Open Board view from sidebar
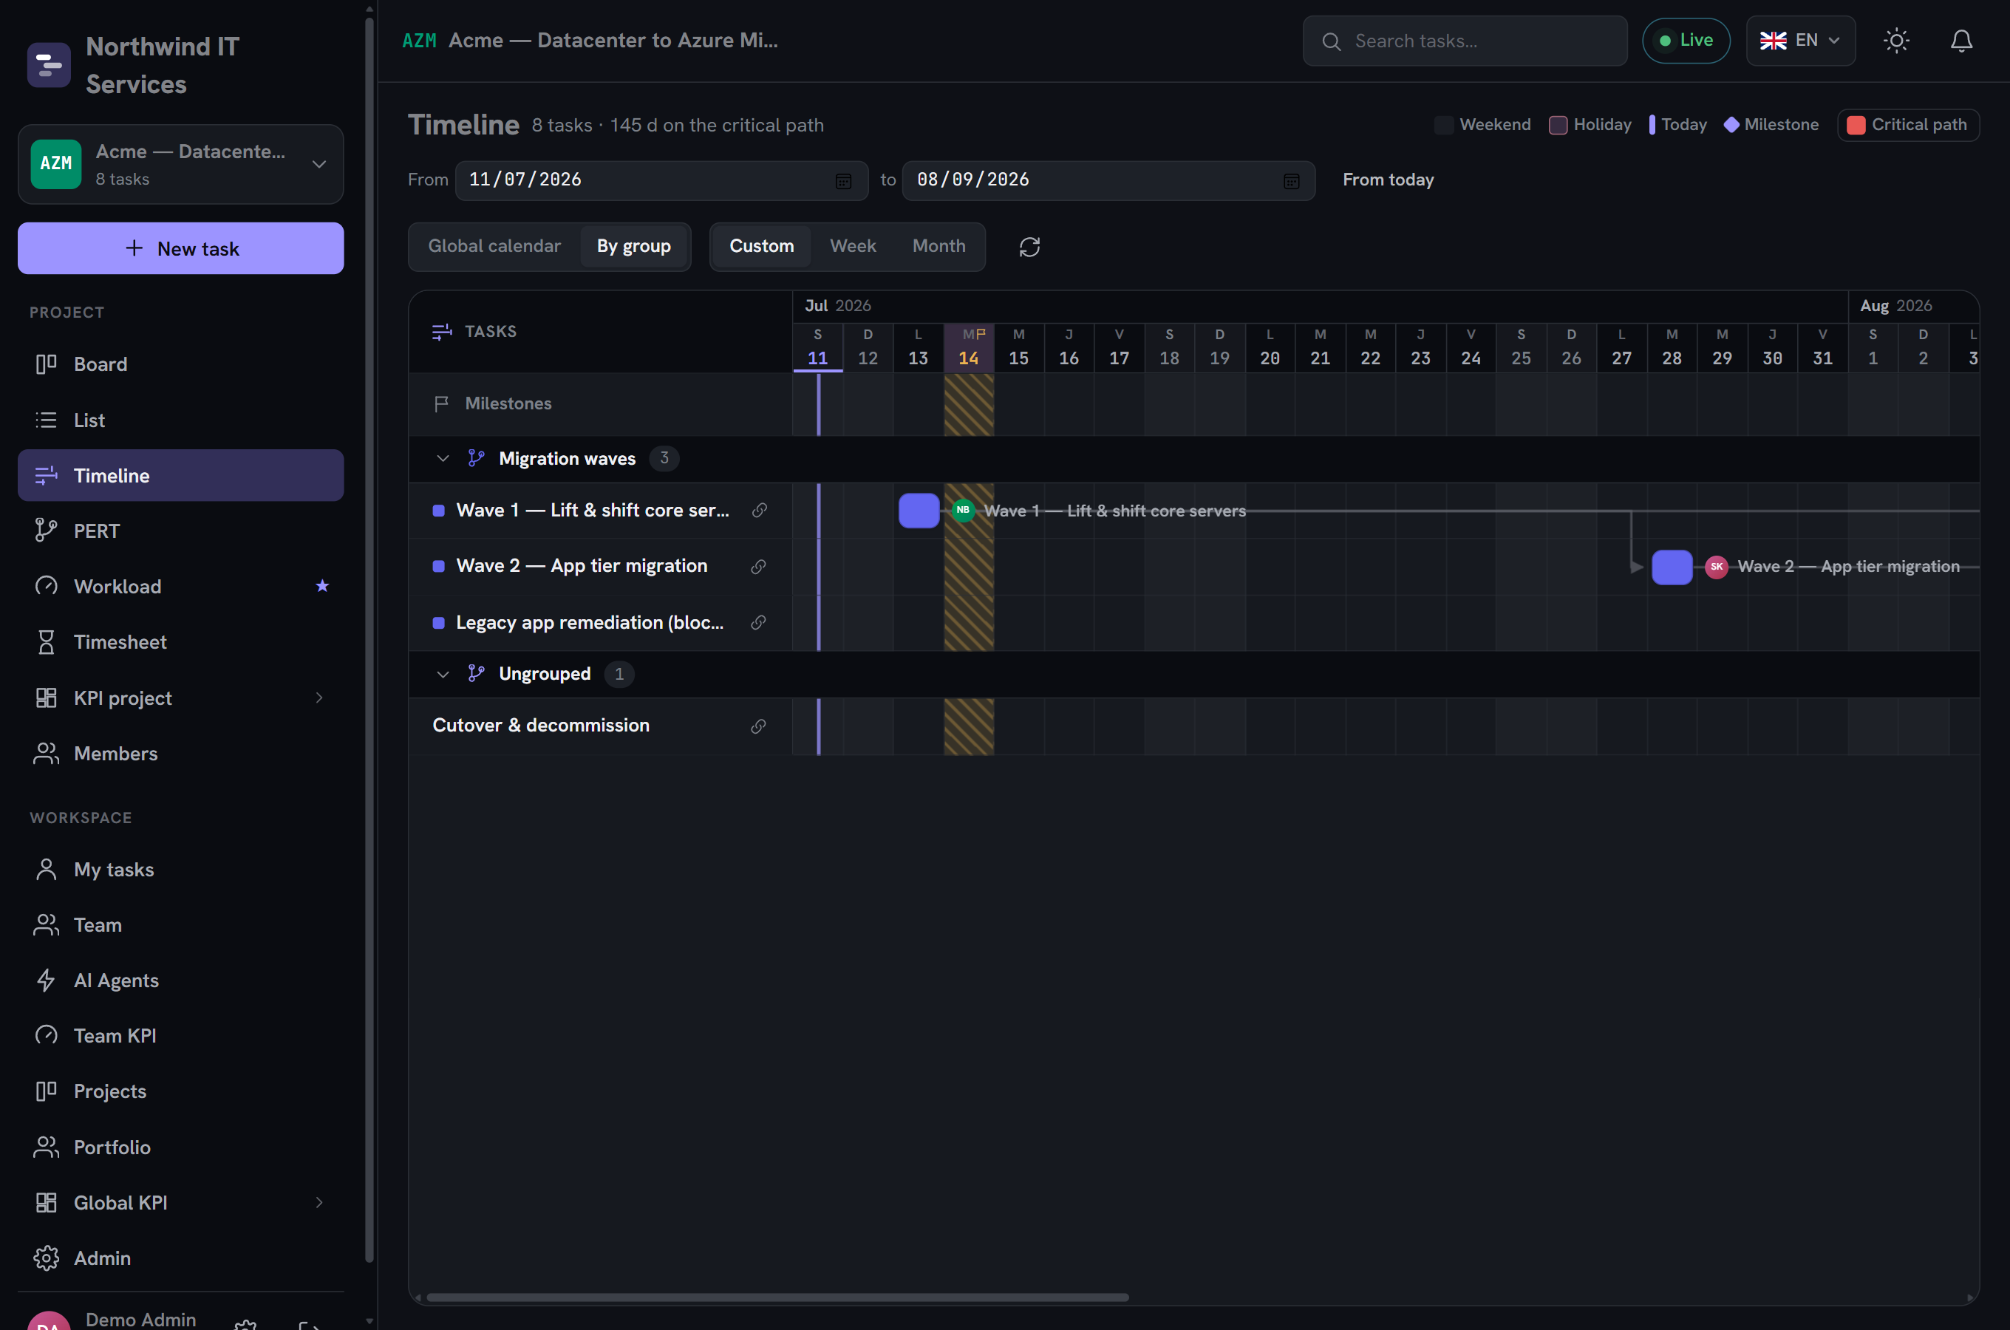 (x=180, y=364)
